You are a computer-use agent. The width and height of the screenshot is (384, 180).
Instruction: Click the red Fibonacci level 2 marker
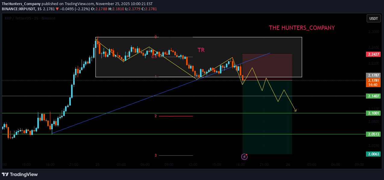pos(155,116)
